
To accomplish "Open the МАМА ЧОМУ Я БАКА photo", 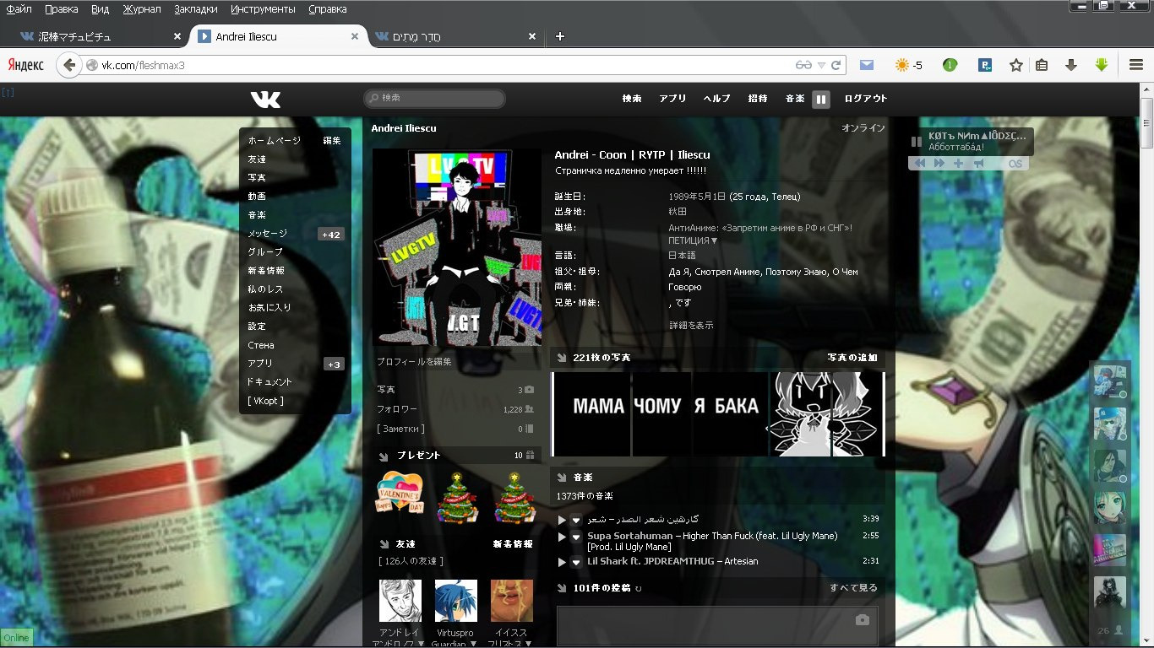I will coord(718,414).
